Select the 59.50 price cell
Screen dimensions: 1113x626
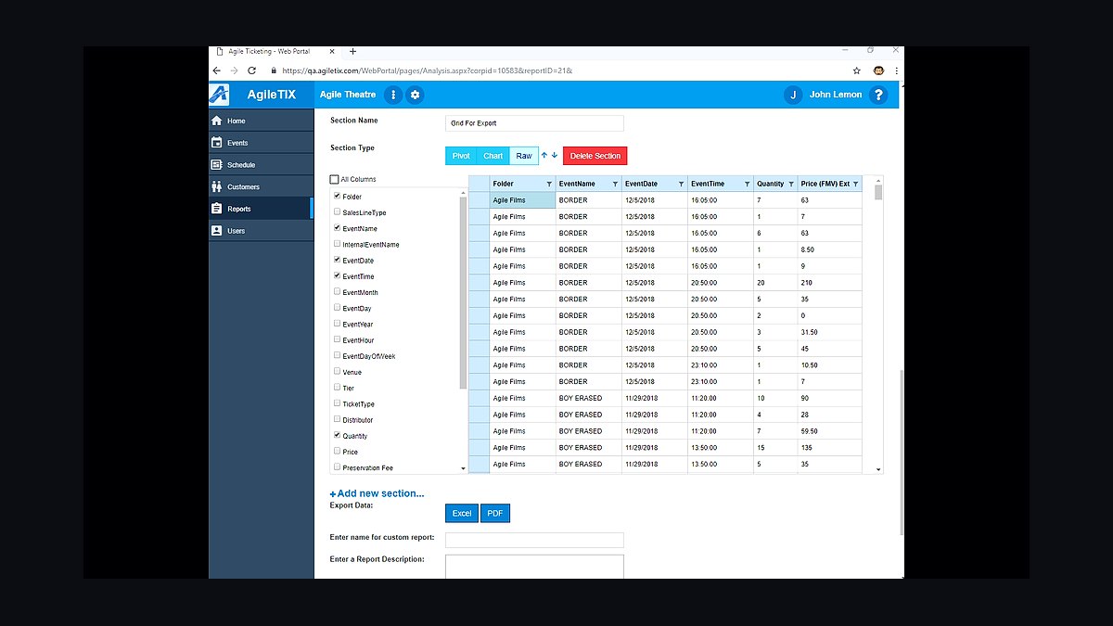click(830, 431)
